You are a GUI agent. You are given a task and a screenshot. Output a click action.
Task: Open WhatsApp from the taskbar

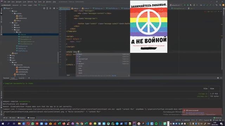(x=33, y=124)
